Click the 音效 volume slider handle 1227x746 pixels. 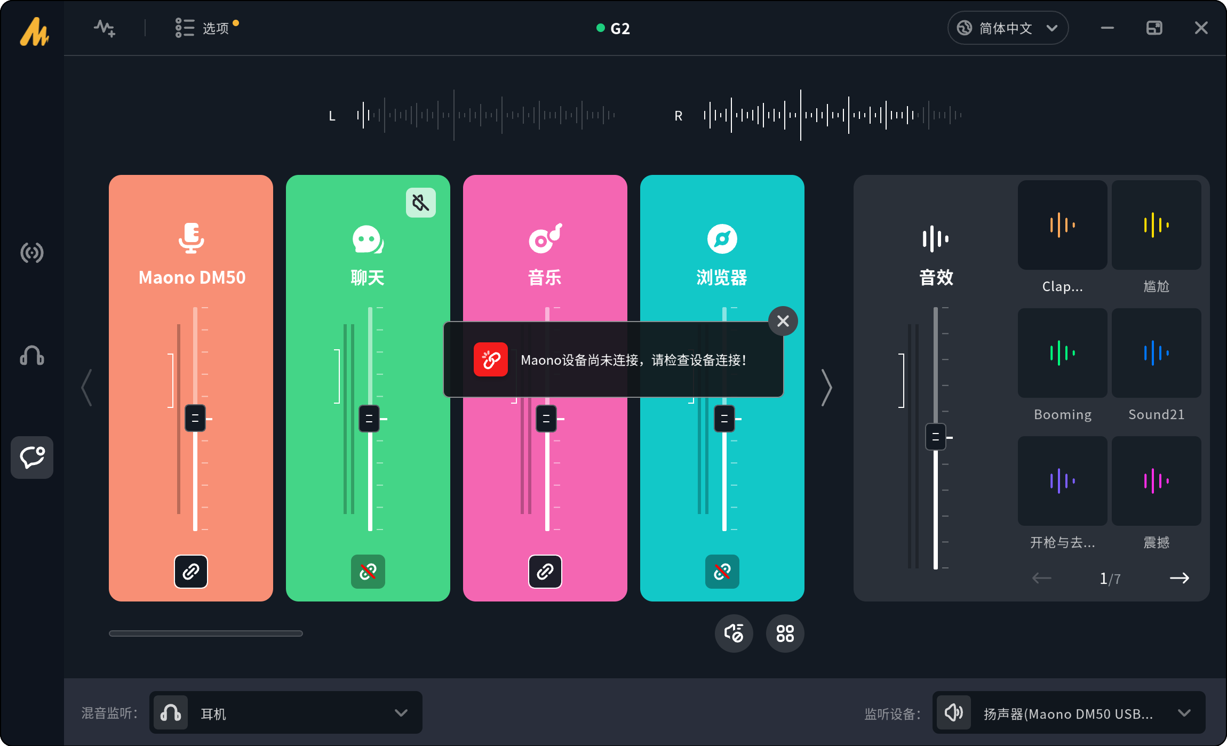(935, 437)
